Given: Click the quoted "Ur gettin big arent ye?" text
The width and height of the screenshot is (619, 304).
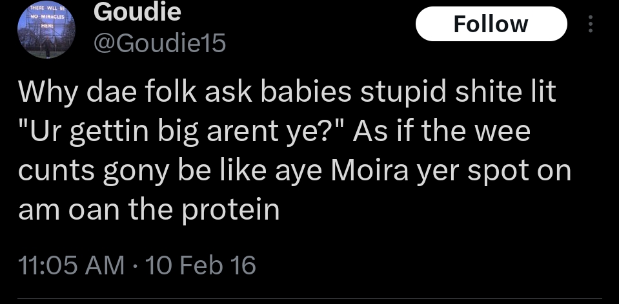Looking at the screenshot, I should [x=182, y=133].
